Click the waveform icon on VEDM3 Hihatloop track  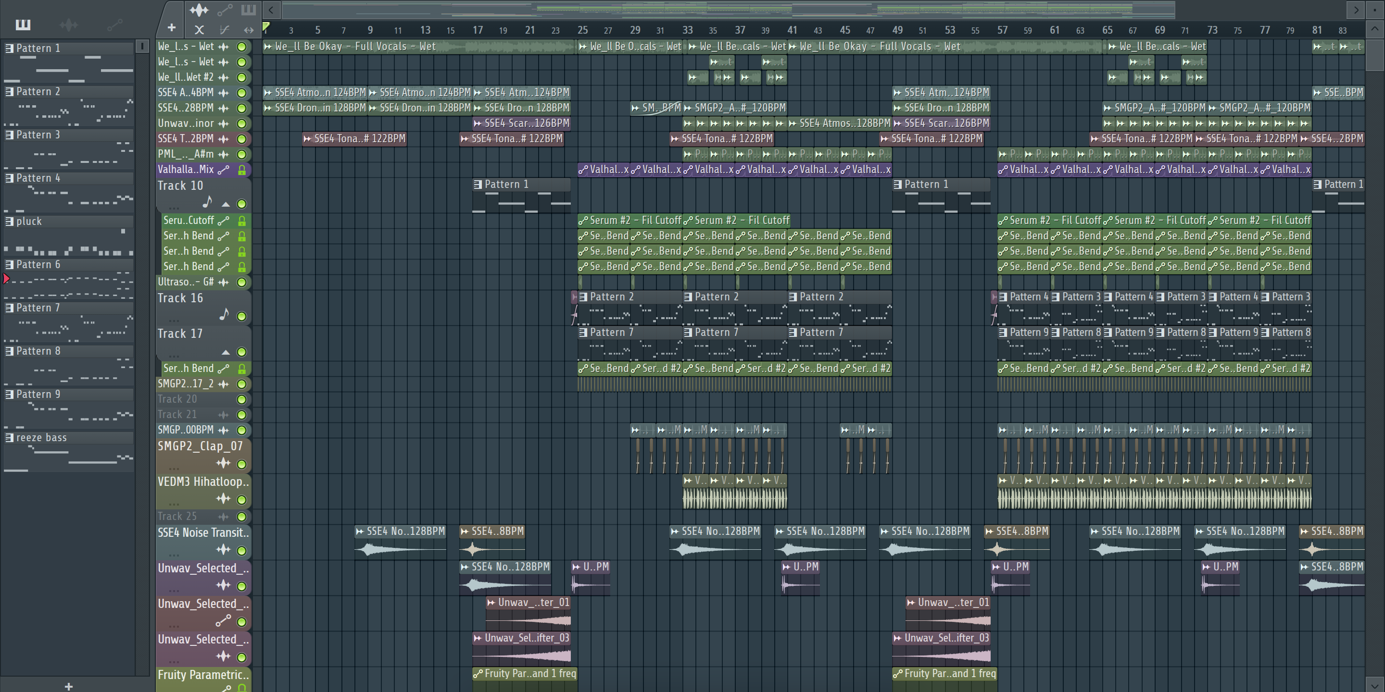click(x=223, y=499)
